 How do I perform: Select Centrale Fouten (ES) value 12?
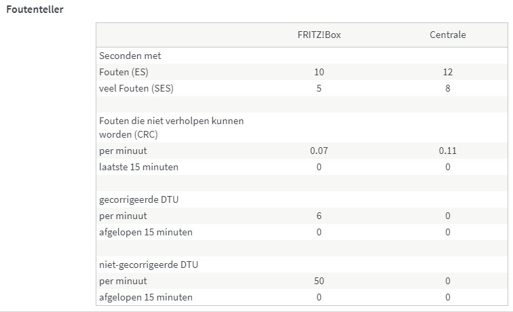447,72
